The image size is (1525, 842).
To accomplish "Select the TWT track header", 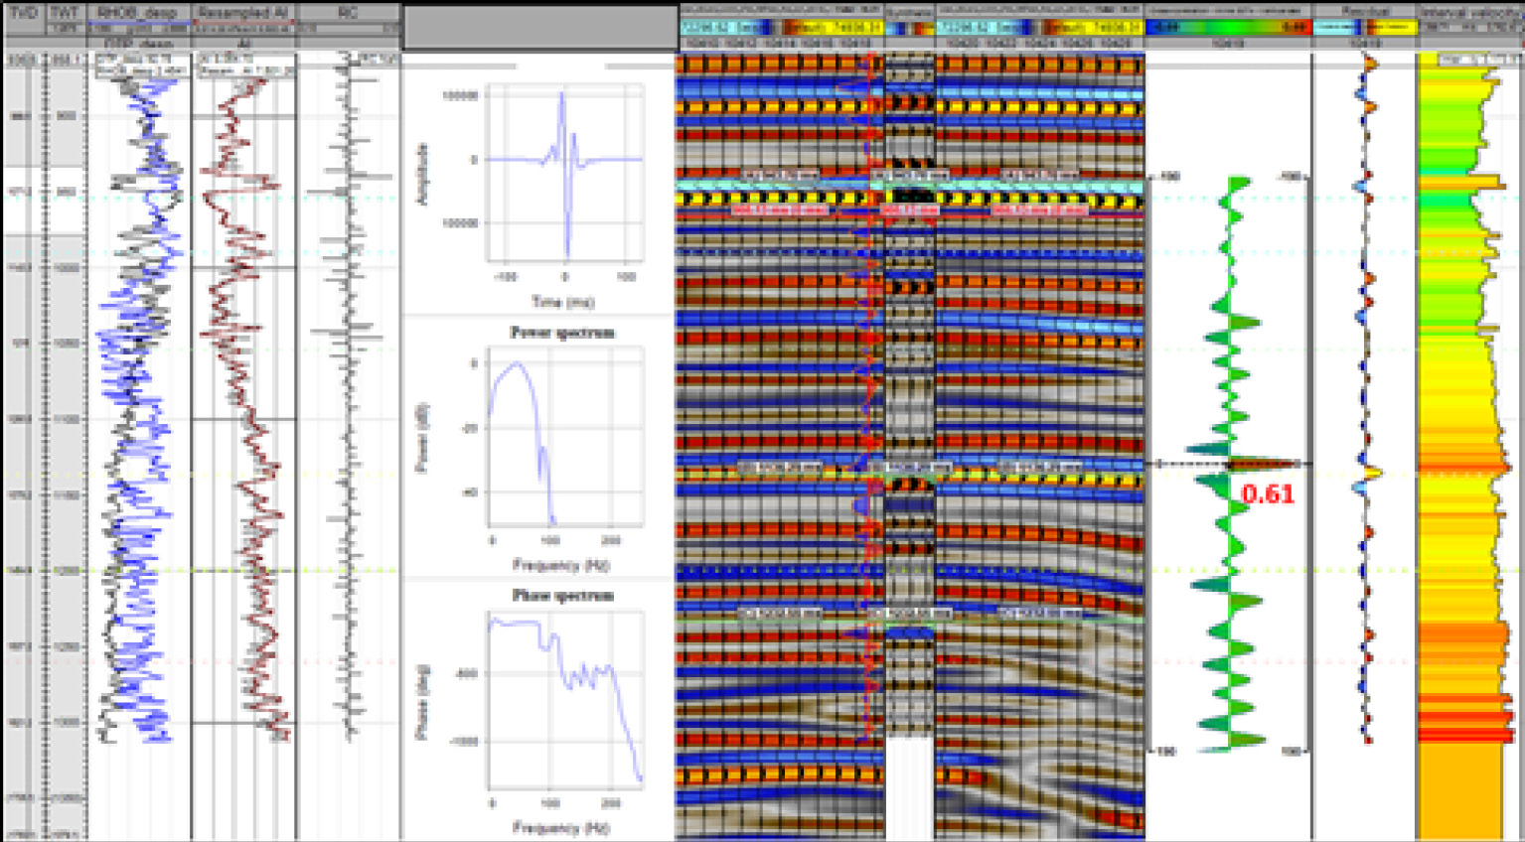I will click(66, 13).
